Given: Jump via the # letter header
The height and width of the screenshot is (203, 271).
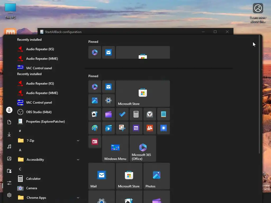Looking at the screenshot, I should click(20, 131).
